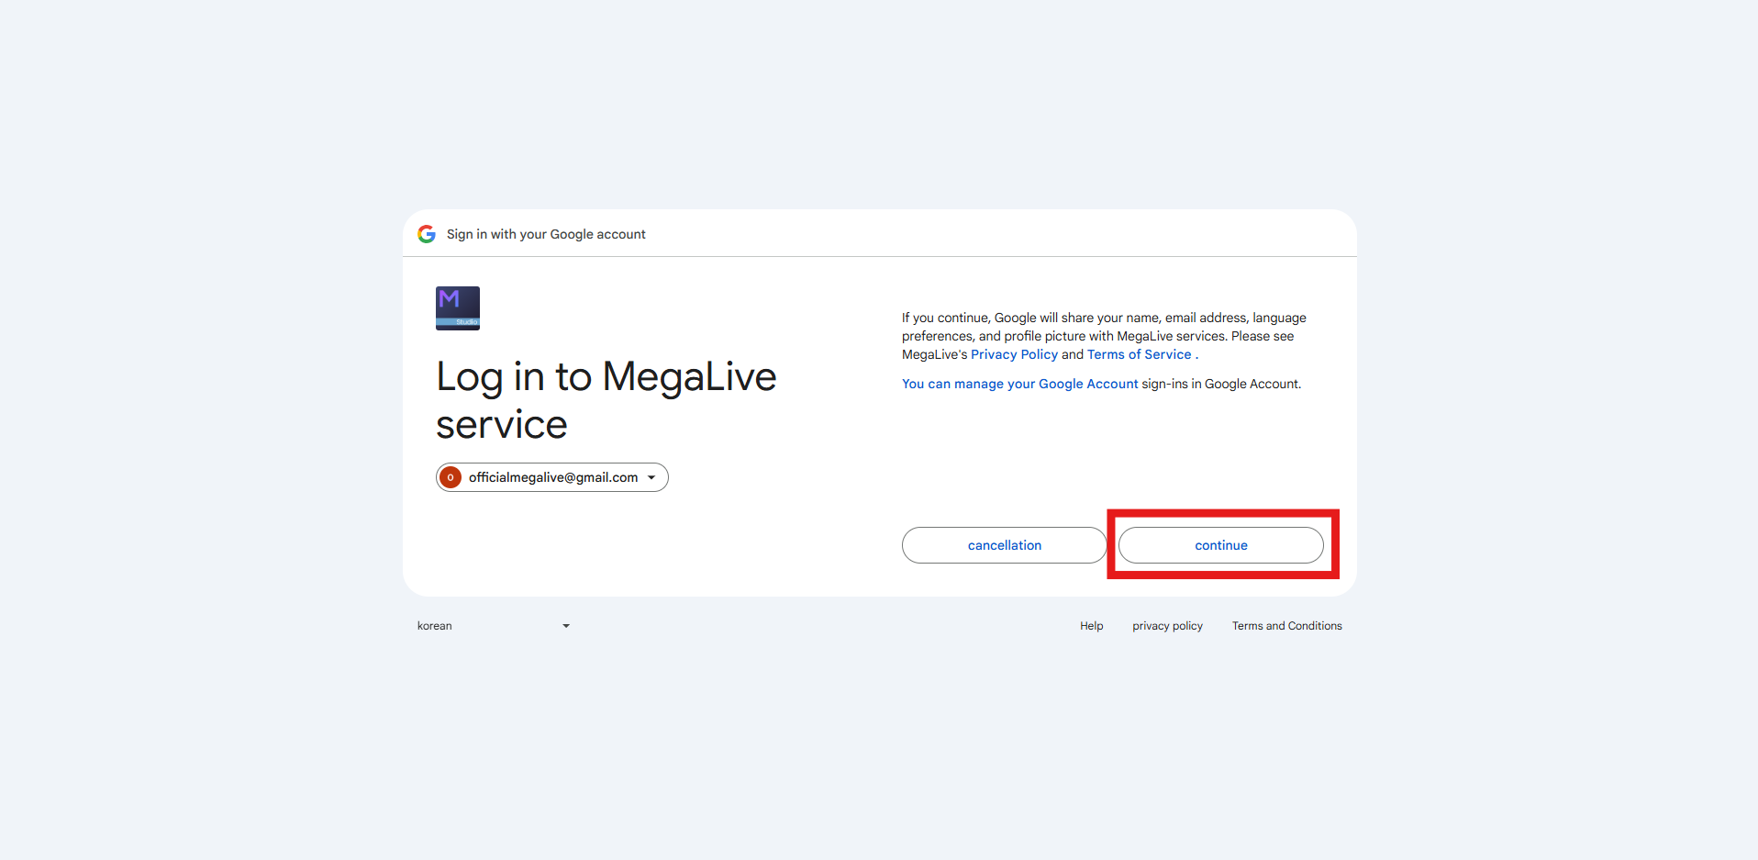Click the Sign in with your Google account header
The width and height of the screenshot is (1758, 860).
point(546,234)
